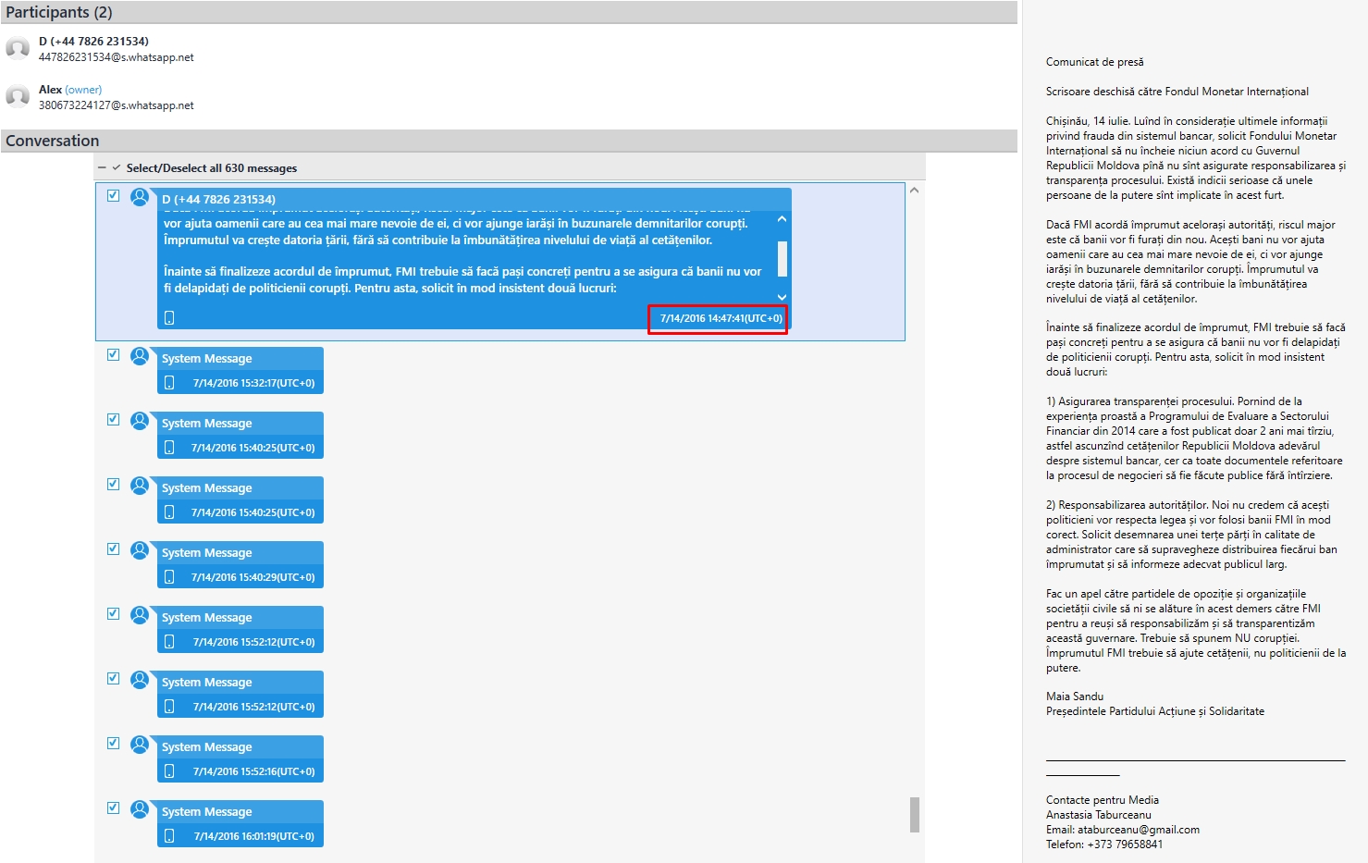The image size is (1368, 863).
Task: Click the avatar of participant D
Action: pos(18,48)
